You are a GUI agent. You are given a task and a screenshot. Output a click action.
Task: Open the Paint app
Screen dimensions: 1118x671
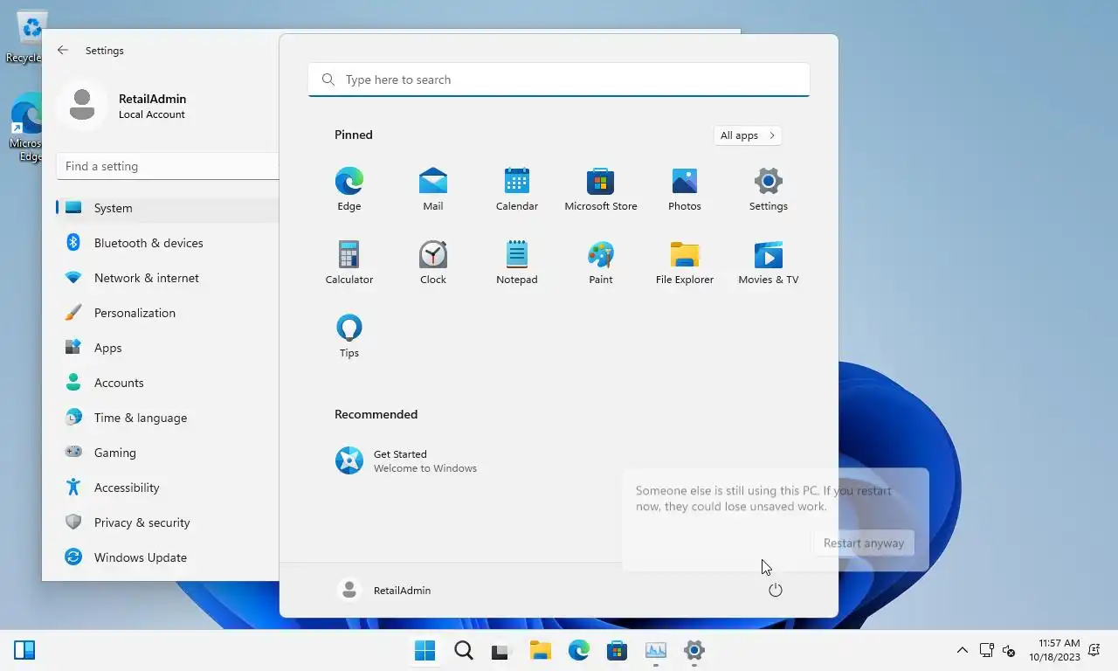click(x=601, y=263)
